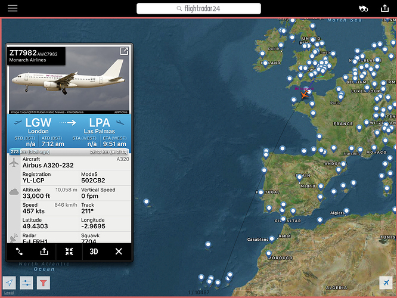Image resolution: width=397 pixels, height=298 pixels.
Task: Click the flightradar24 search field
Action: click(199, 8)
